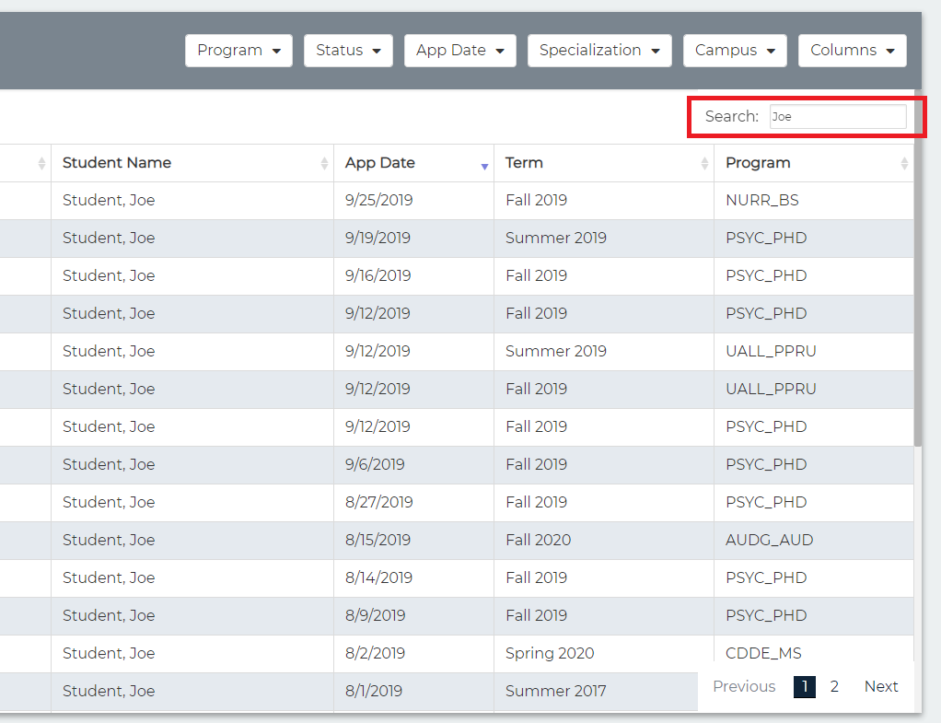This screenshot has width=941, height=723.
Task: Open the Specialization filter dropdown
Action: (599, 51)
